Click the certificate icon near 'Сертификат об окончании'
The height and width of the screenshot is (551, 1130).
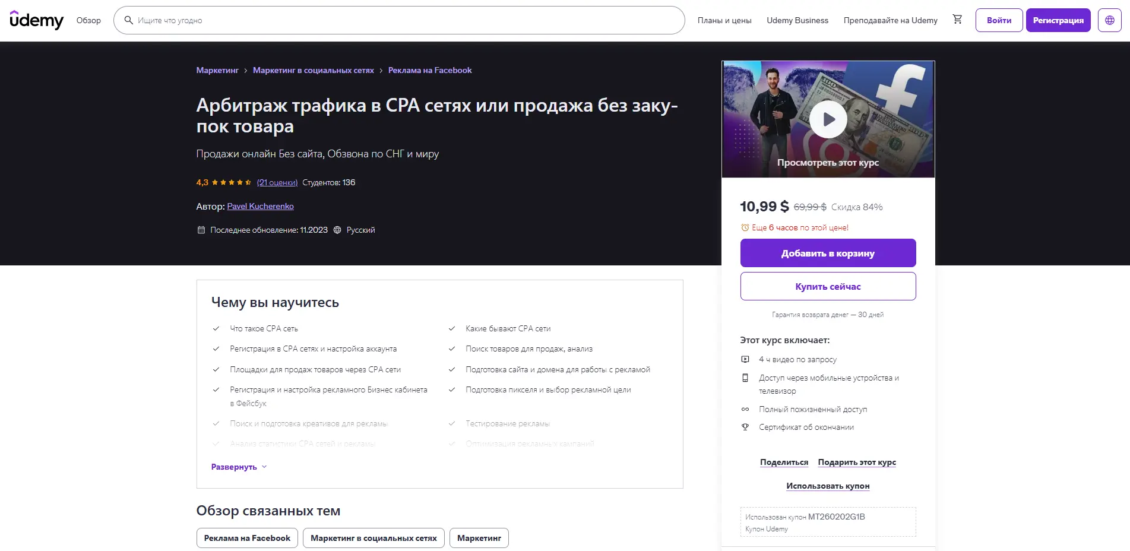pos(745,426)
